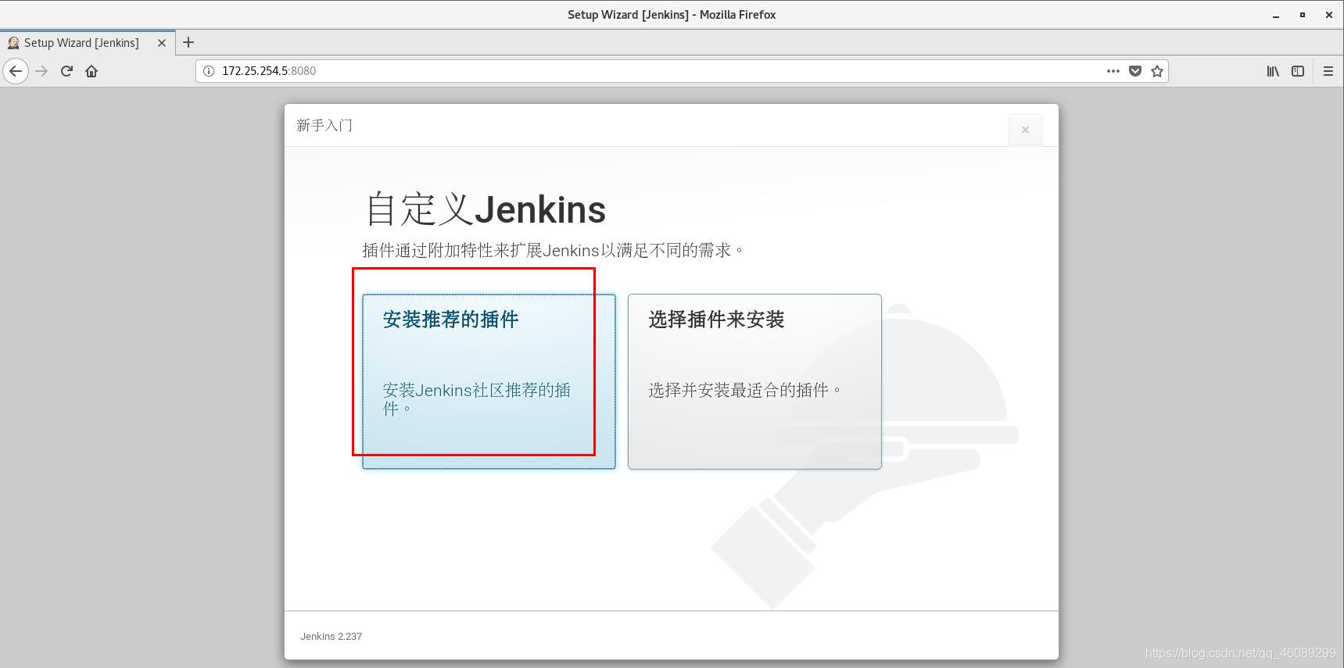Image resolution: width=1344 pixels, height=668 pixels.
Task: Click the Jenkins 2.237 version text
Action: [331, 637]
